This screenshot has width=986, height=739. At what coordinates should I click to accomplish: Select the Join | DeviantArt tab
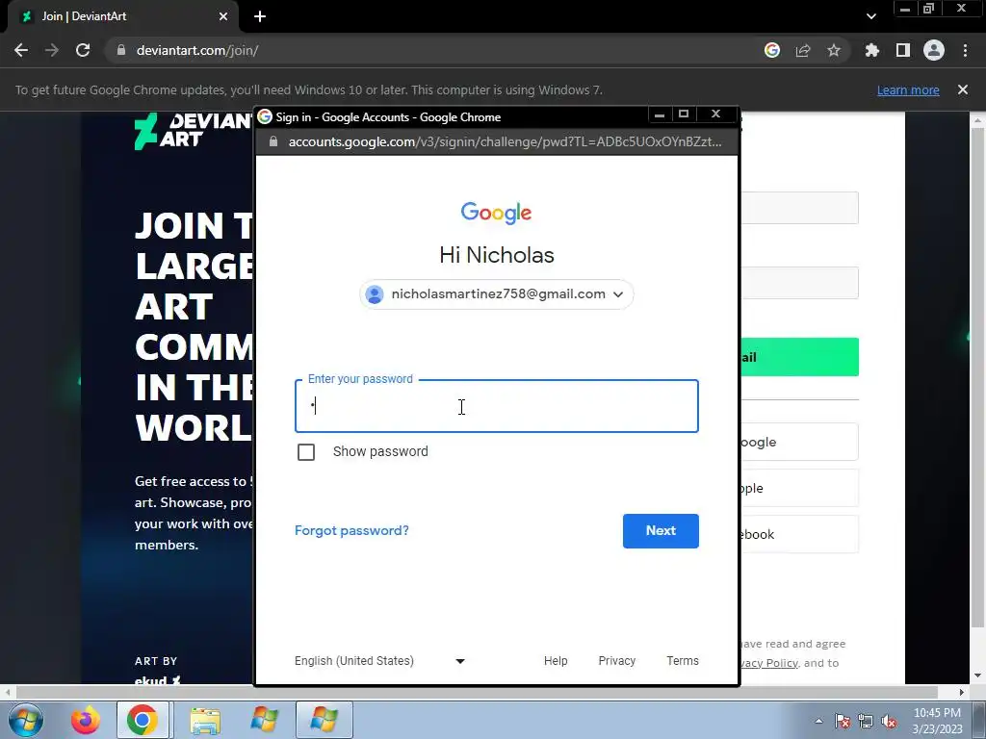coord(122,16)
